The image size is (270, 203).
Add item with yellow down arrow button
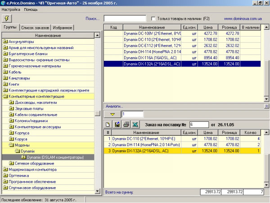click(x=112, y=114)
